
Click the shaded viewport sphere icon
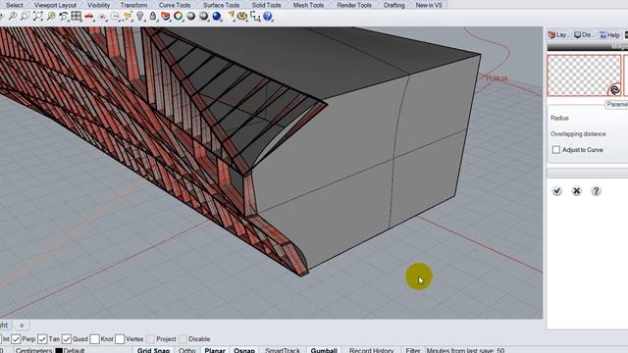(x=191, y=17)
